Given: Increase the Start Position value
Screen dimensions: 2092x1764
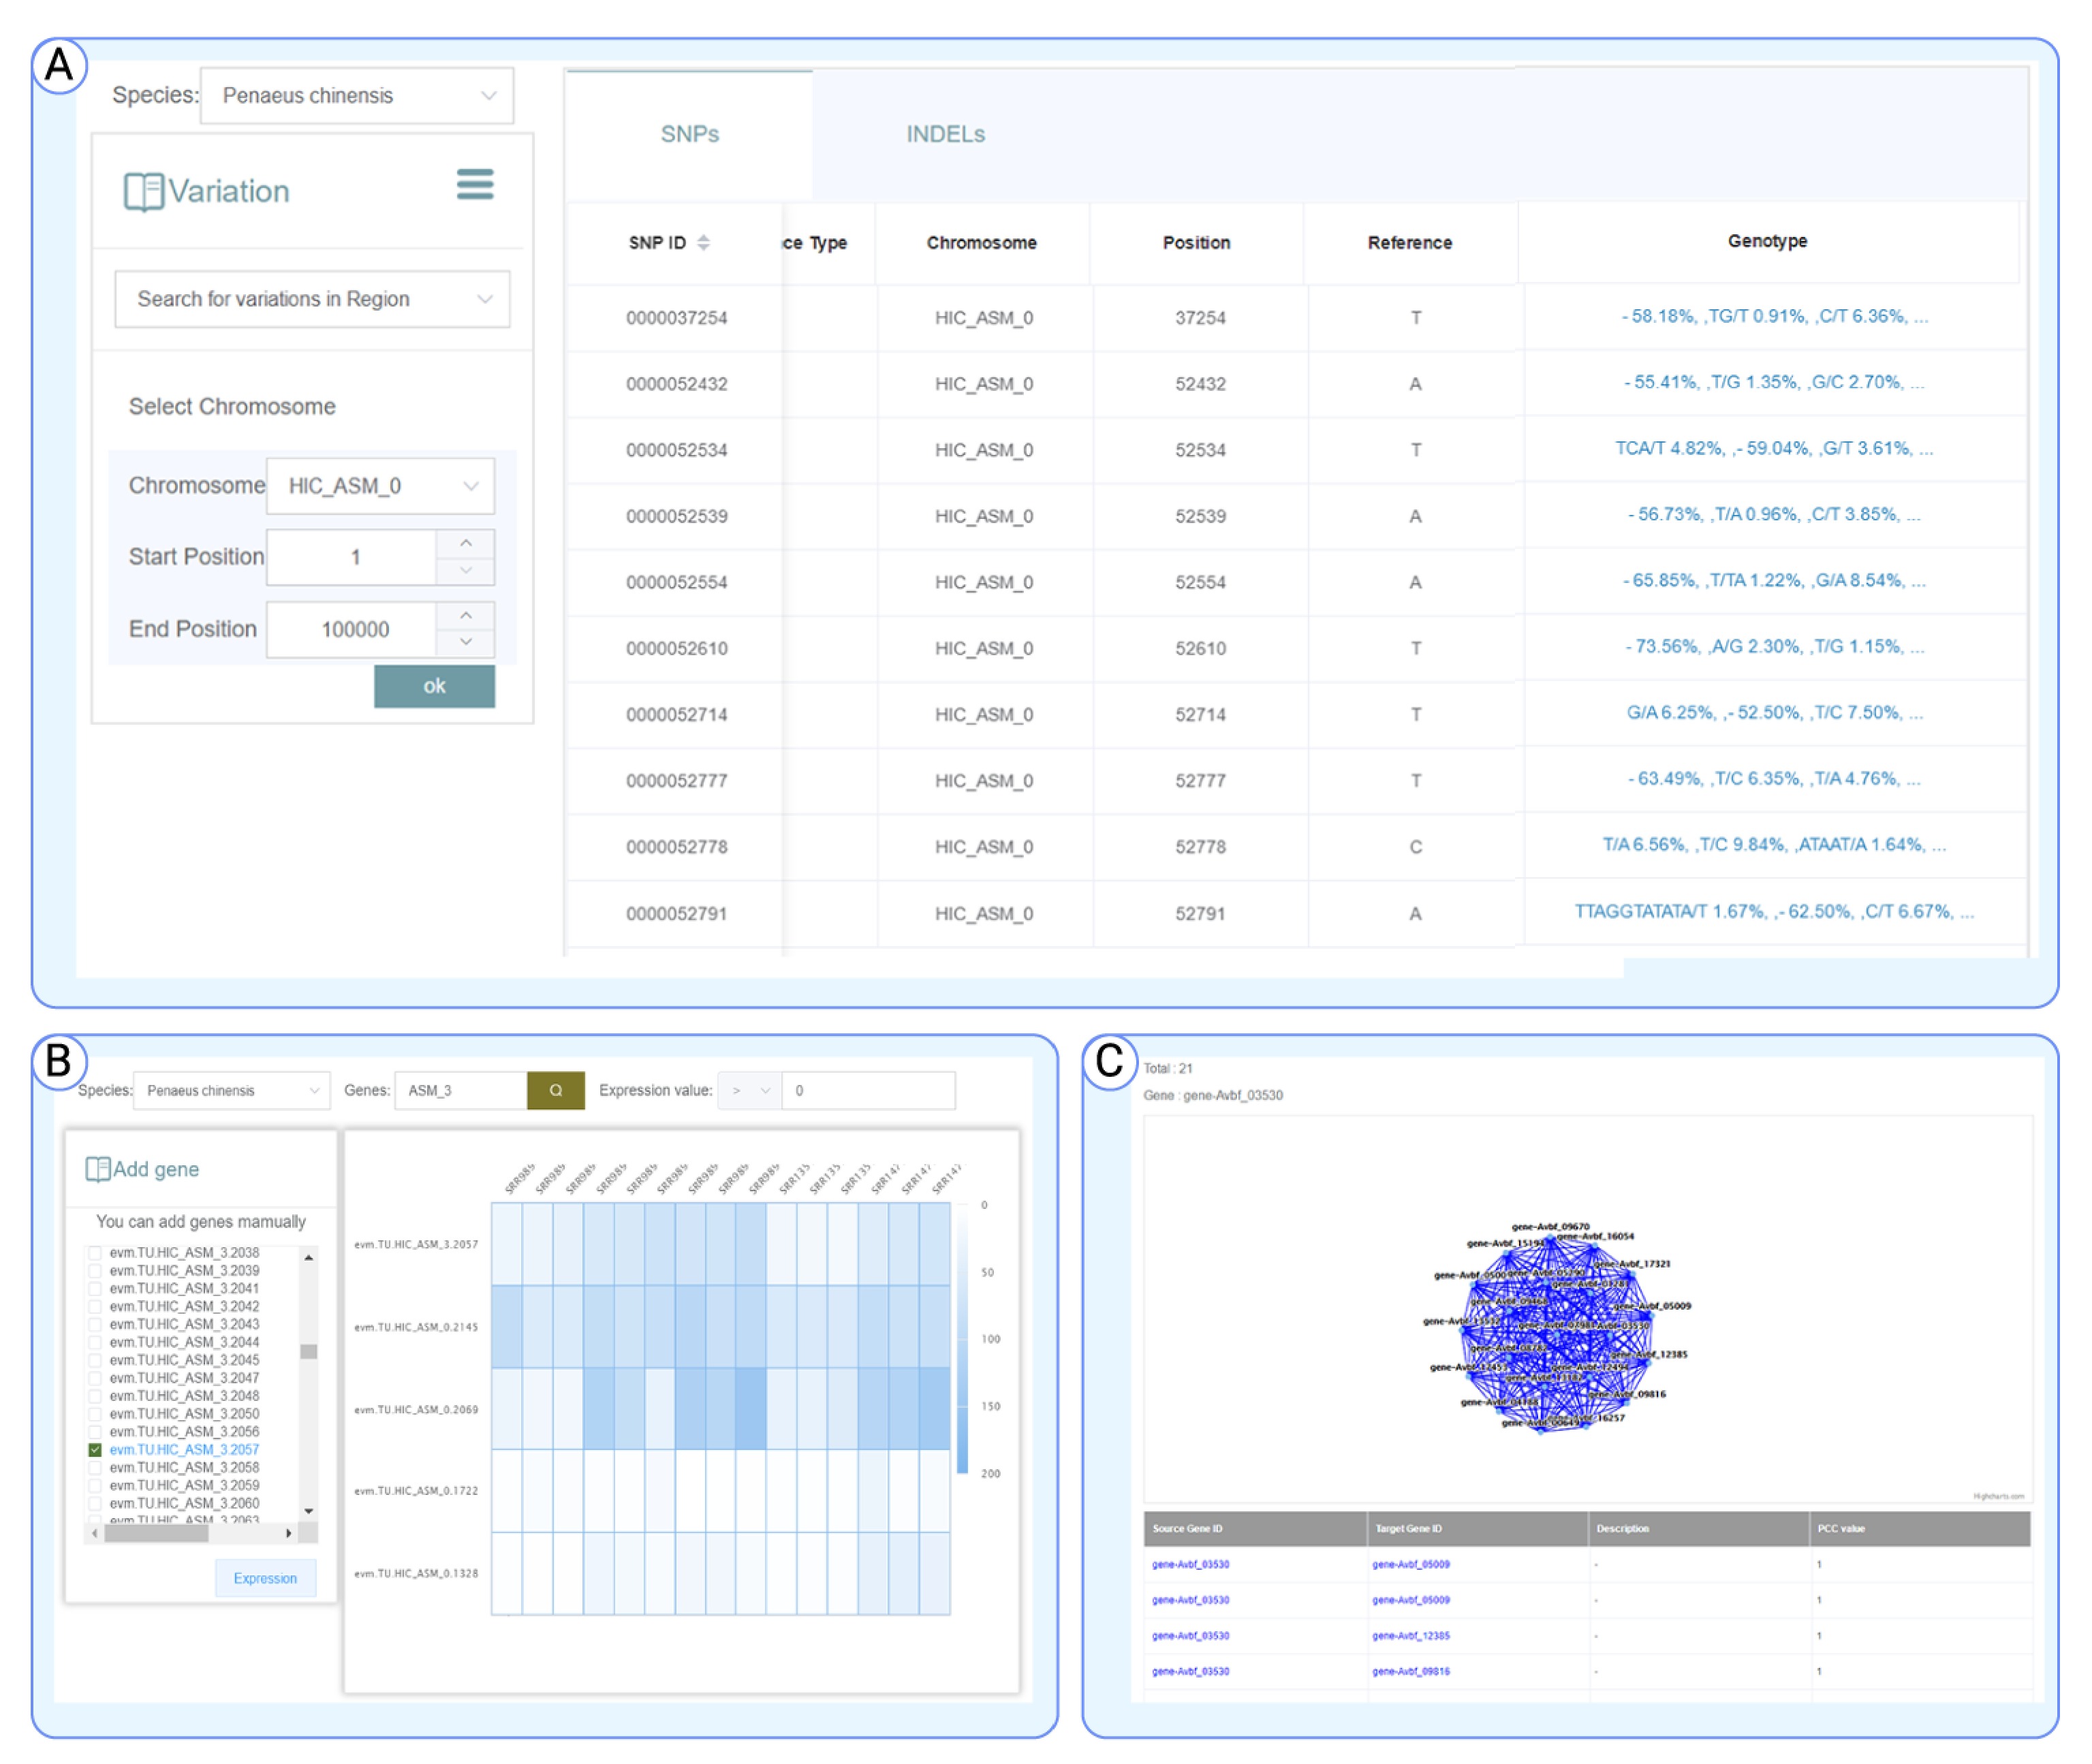Looking at the screenshot, I should click(466, 543).
